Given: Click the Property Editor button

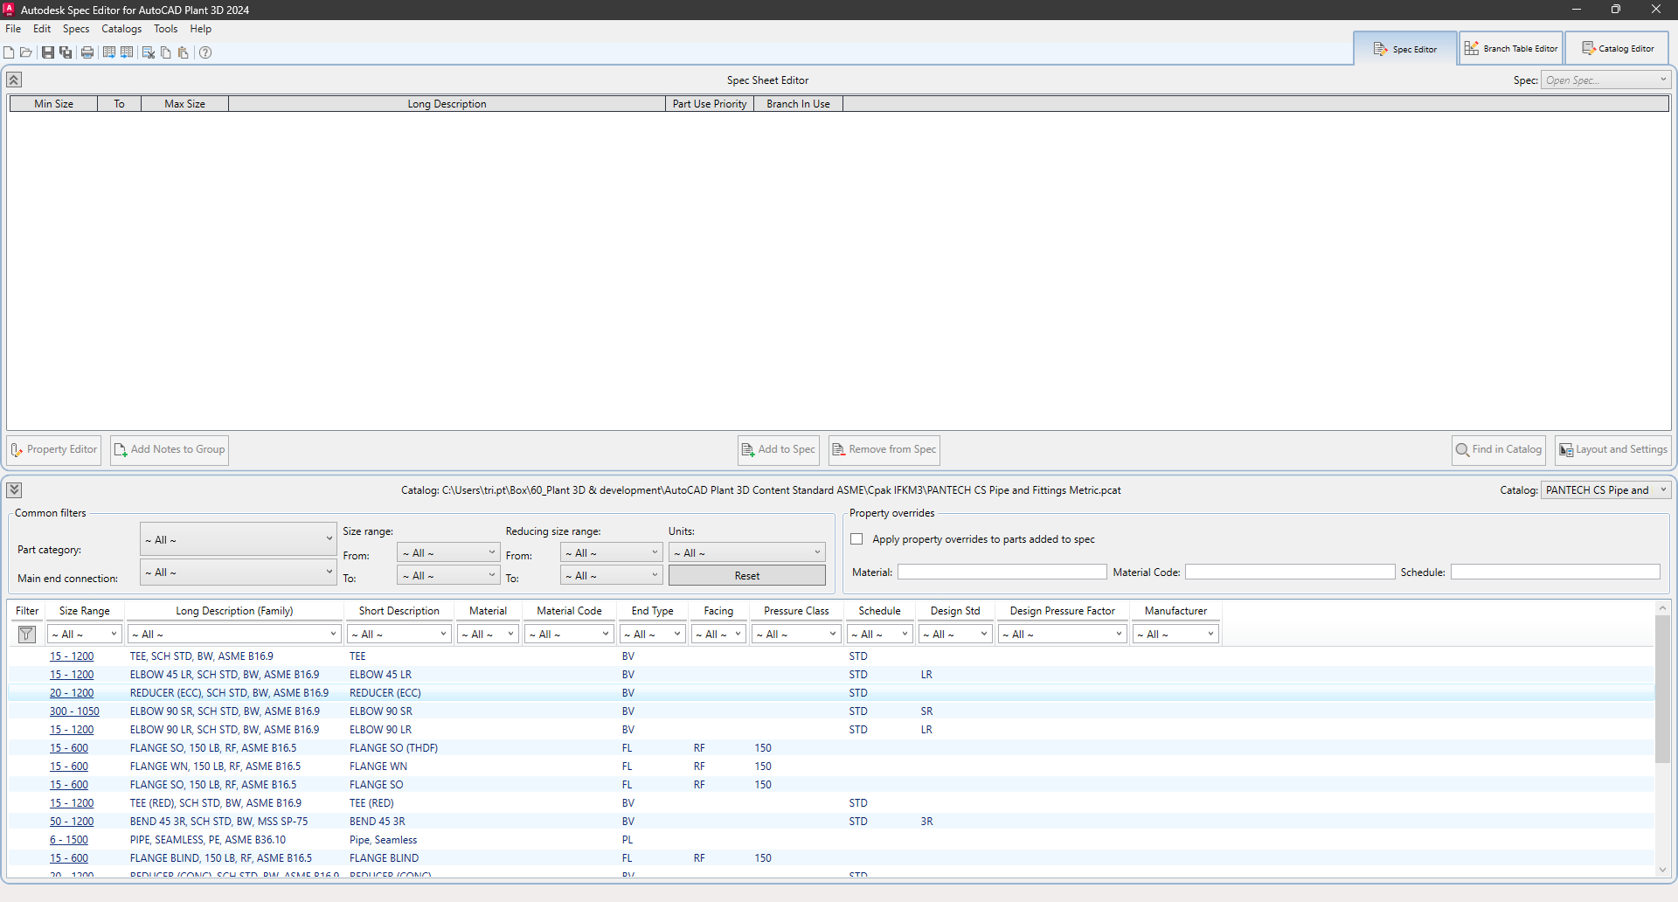Looking at the screenshot, I should point(54,450).
